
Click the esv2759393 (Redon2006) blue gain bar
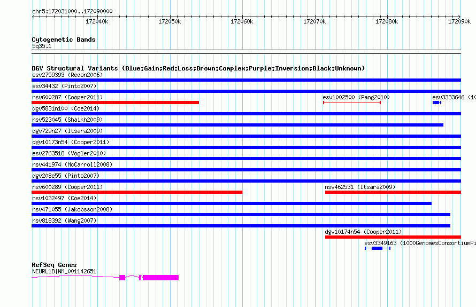click(246, 80)
